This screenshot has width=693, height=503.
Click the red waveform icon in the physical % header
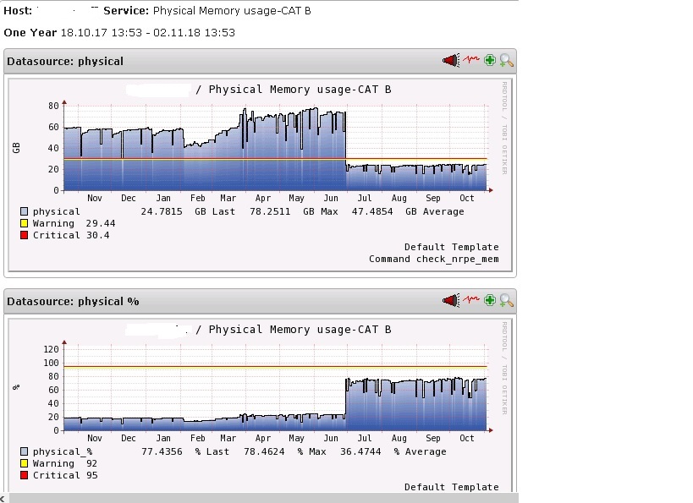coord(470,300)
